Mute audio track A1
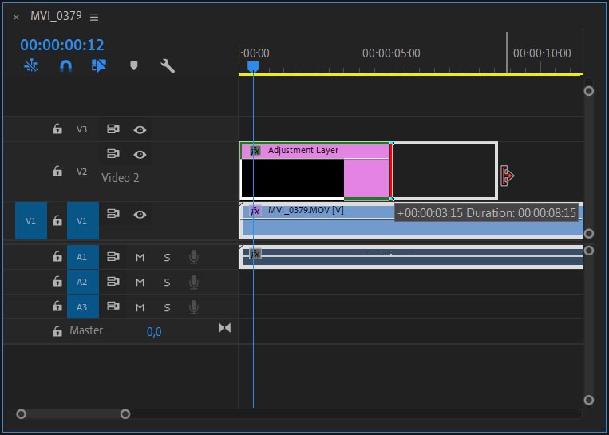609x435 pixels. tap(140, 258)
